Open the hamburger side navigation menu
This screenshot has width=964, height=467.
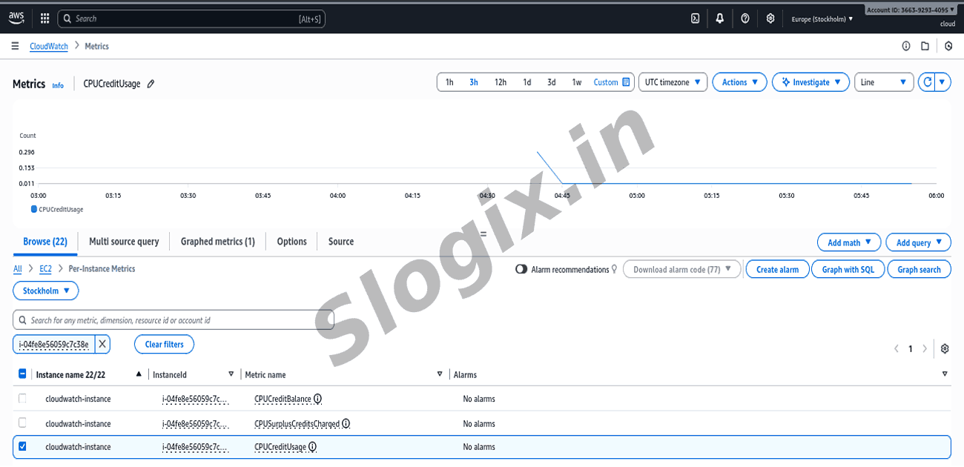pos(15,46)
